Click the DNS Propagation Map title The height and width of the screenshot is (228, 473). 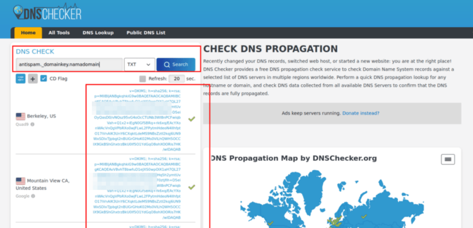pos(293,158)
